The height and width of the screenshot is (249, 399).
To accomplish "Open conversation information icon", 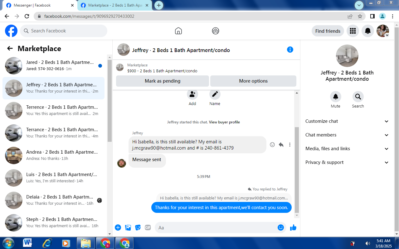I will point(290,50).
